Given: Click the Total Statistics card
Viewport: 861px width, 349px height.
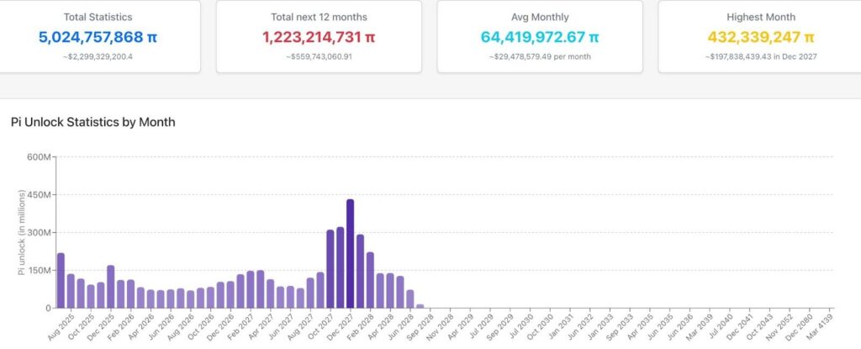Looking at the screenshot, I should 98,35.
